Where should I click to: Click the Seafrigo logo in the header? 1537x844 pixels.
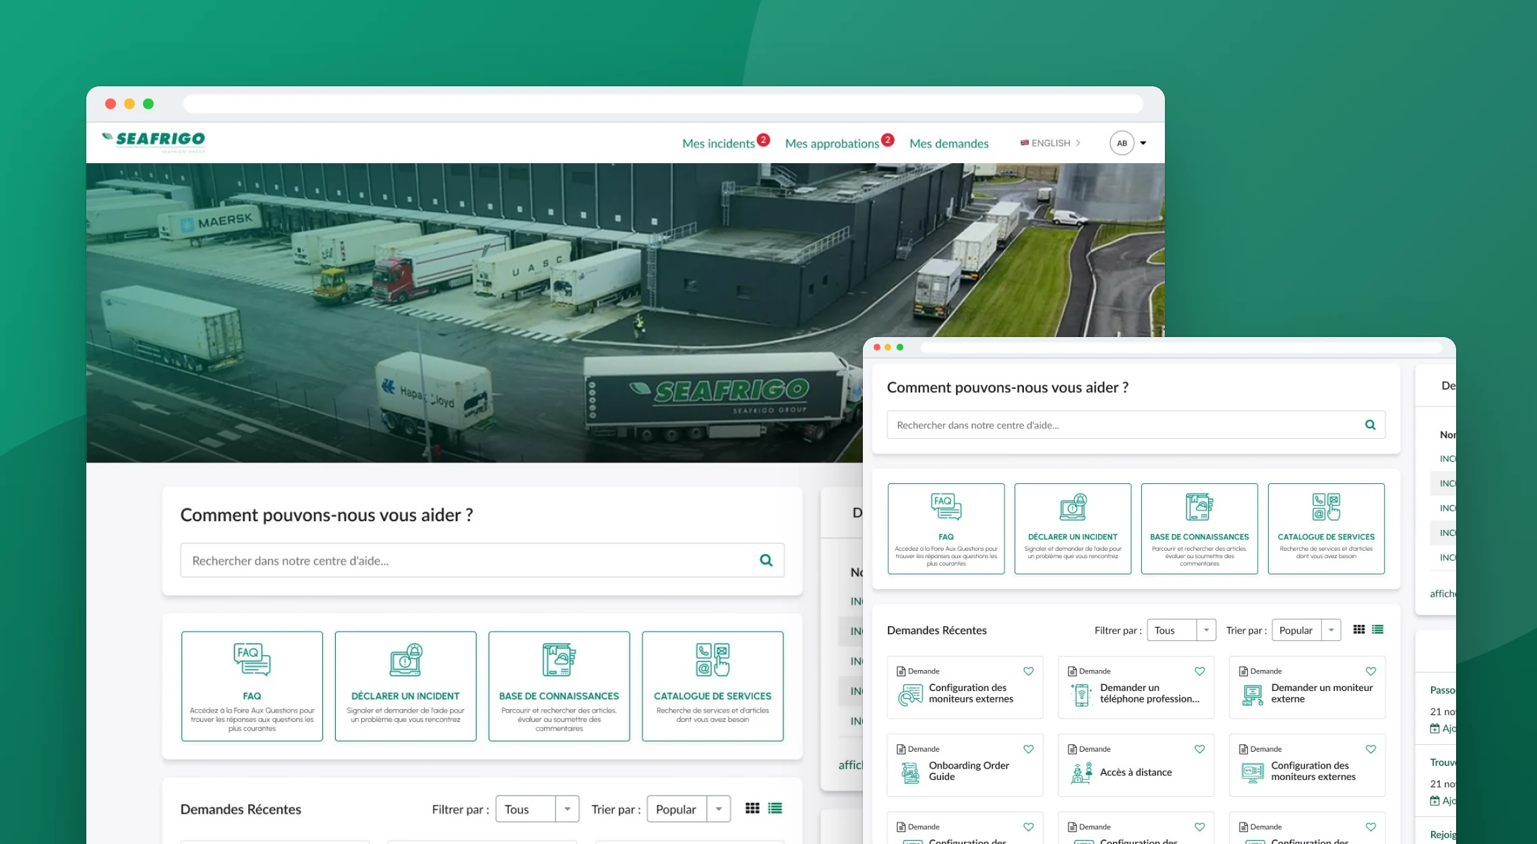point(154,142)
